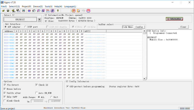Select address row 0000-00A0
Viewport: 194px width, 110px height.
tap(9, 63)
